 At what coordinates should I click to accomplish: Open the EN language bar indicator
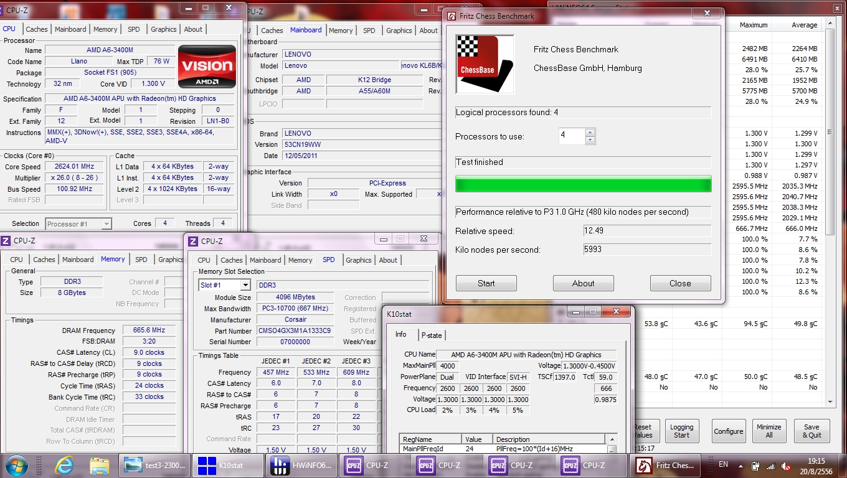[723, 464]
